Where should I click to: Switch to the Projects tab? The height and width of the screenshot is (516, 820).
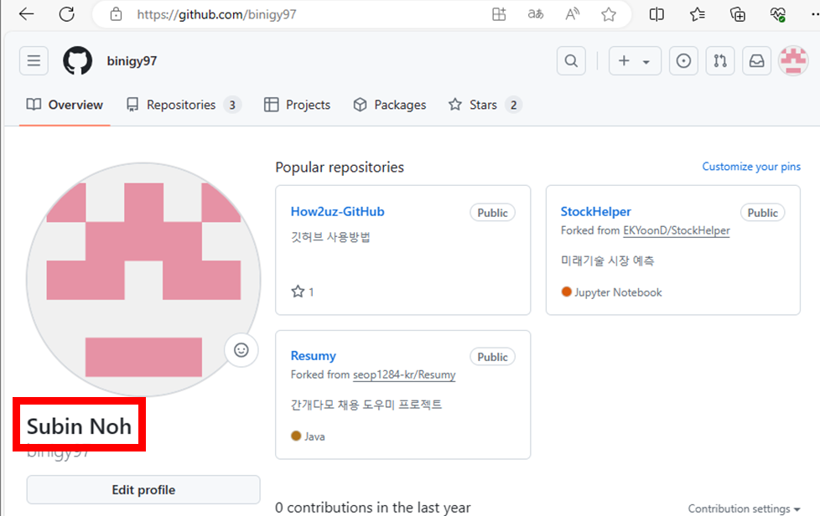pos(297,105)
